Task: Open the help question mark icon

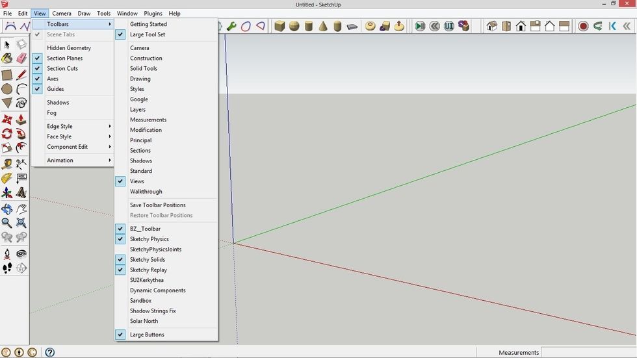Action: [x=50, y=352]
